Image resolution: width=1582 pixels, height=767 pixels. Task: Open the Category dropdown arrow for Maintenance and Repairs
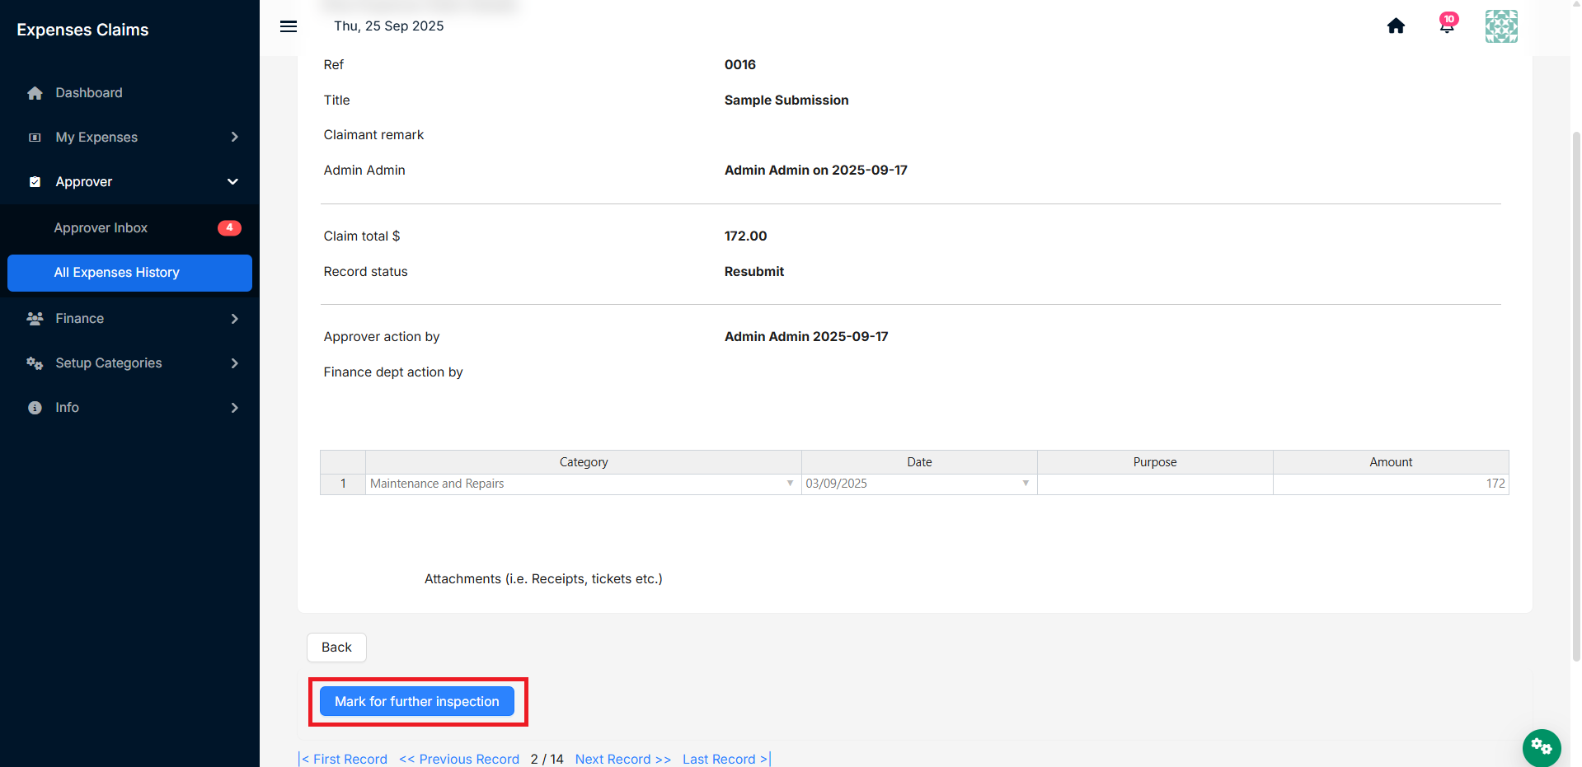pos(790,484)
